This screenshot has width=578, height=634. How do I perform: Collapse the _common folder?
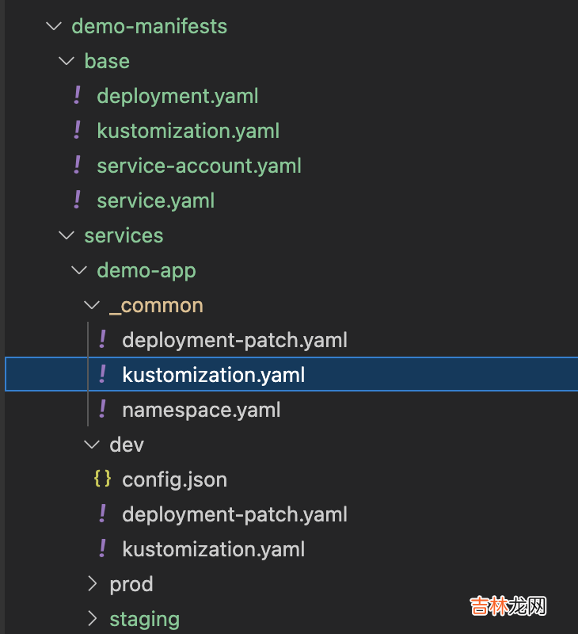pyautogui.click(x=92, y=305)
